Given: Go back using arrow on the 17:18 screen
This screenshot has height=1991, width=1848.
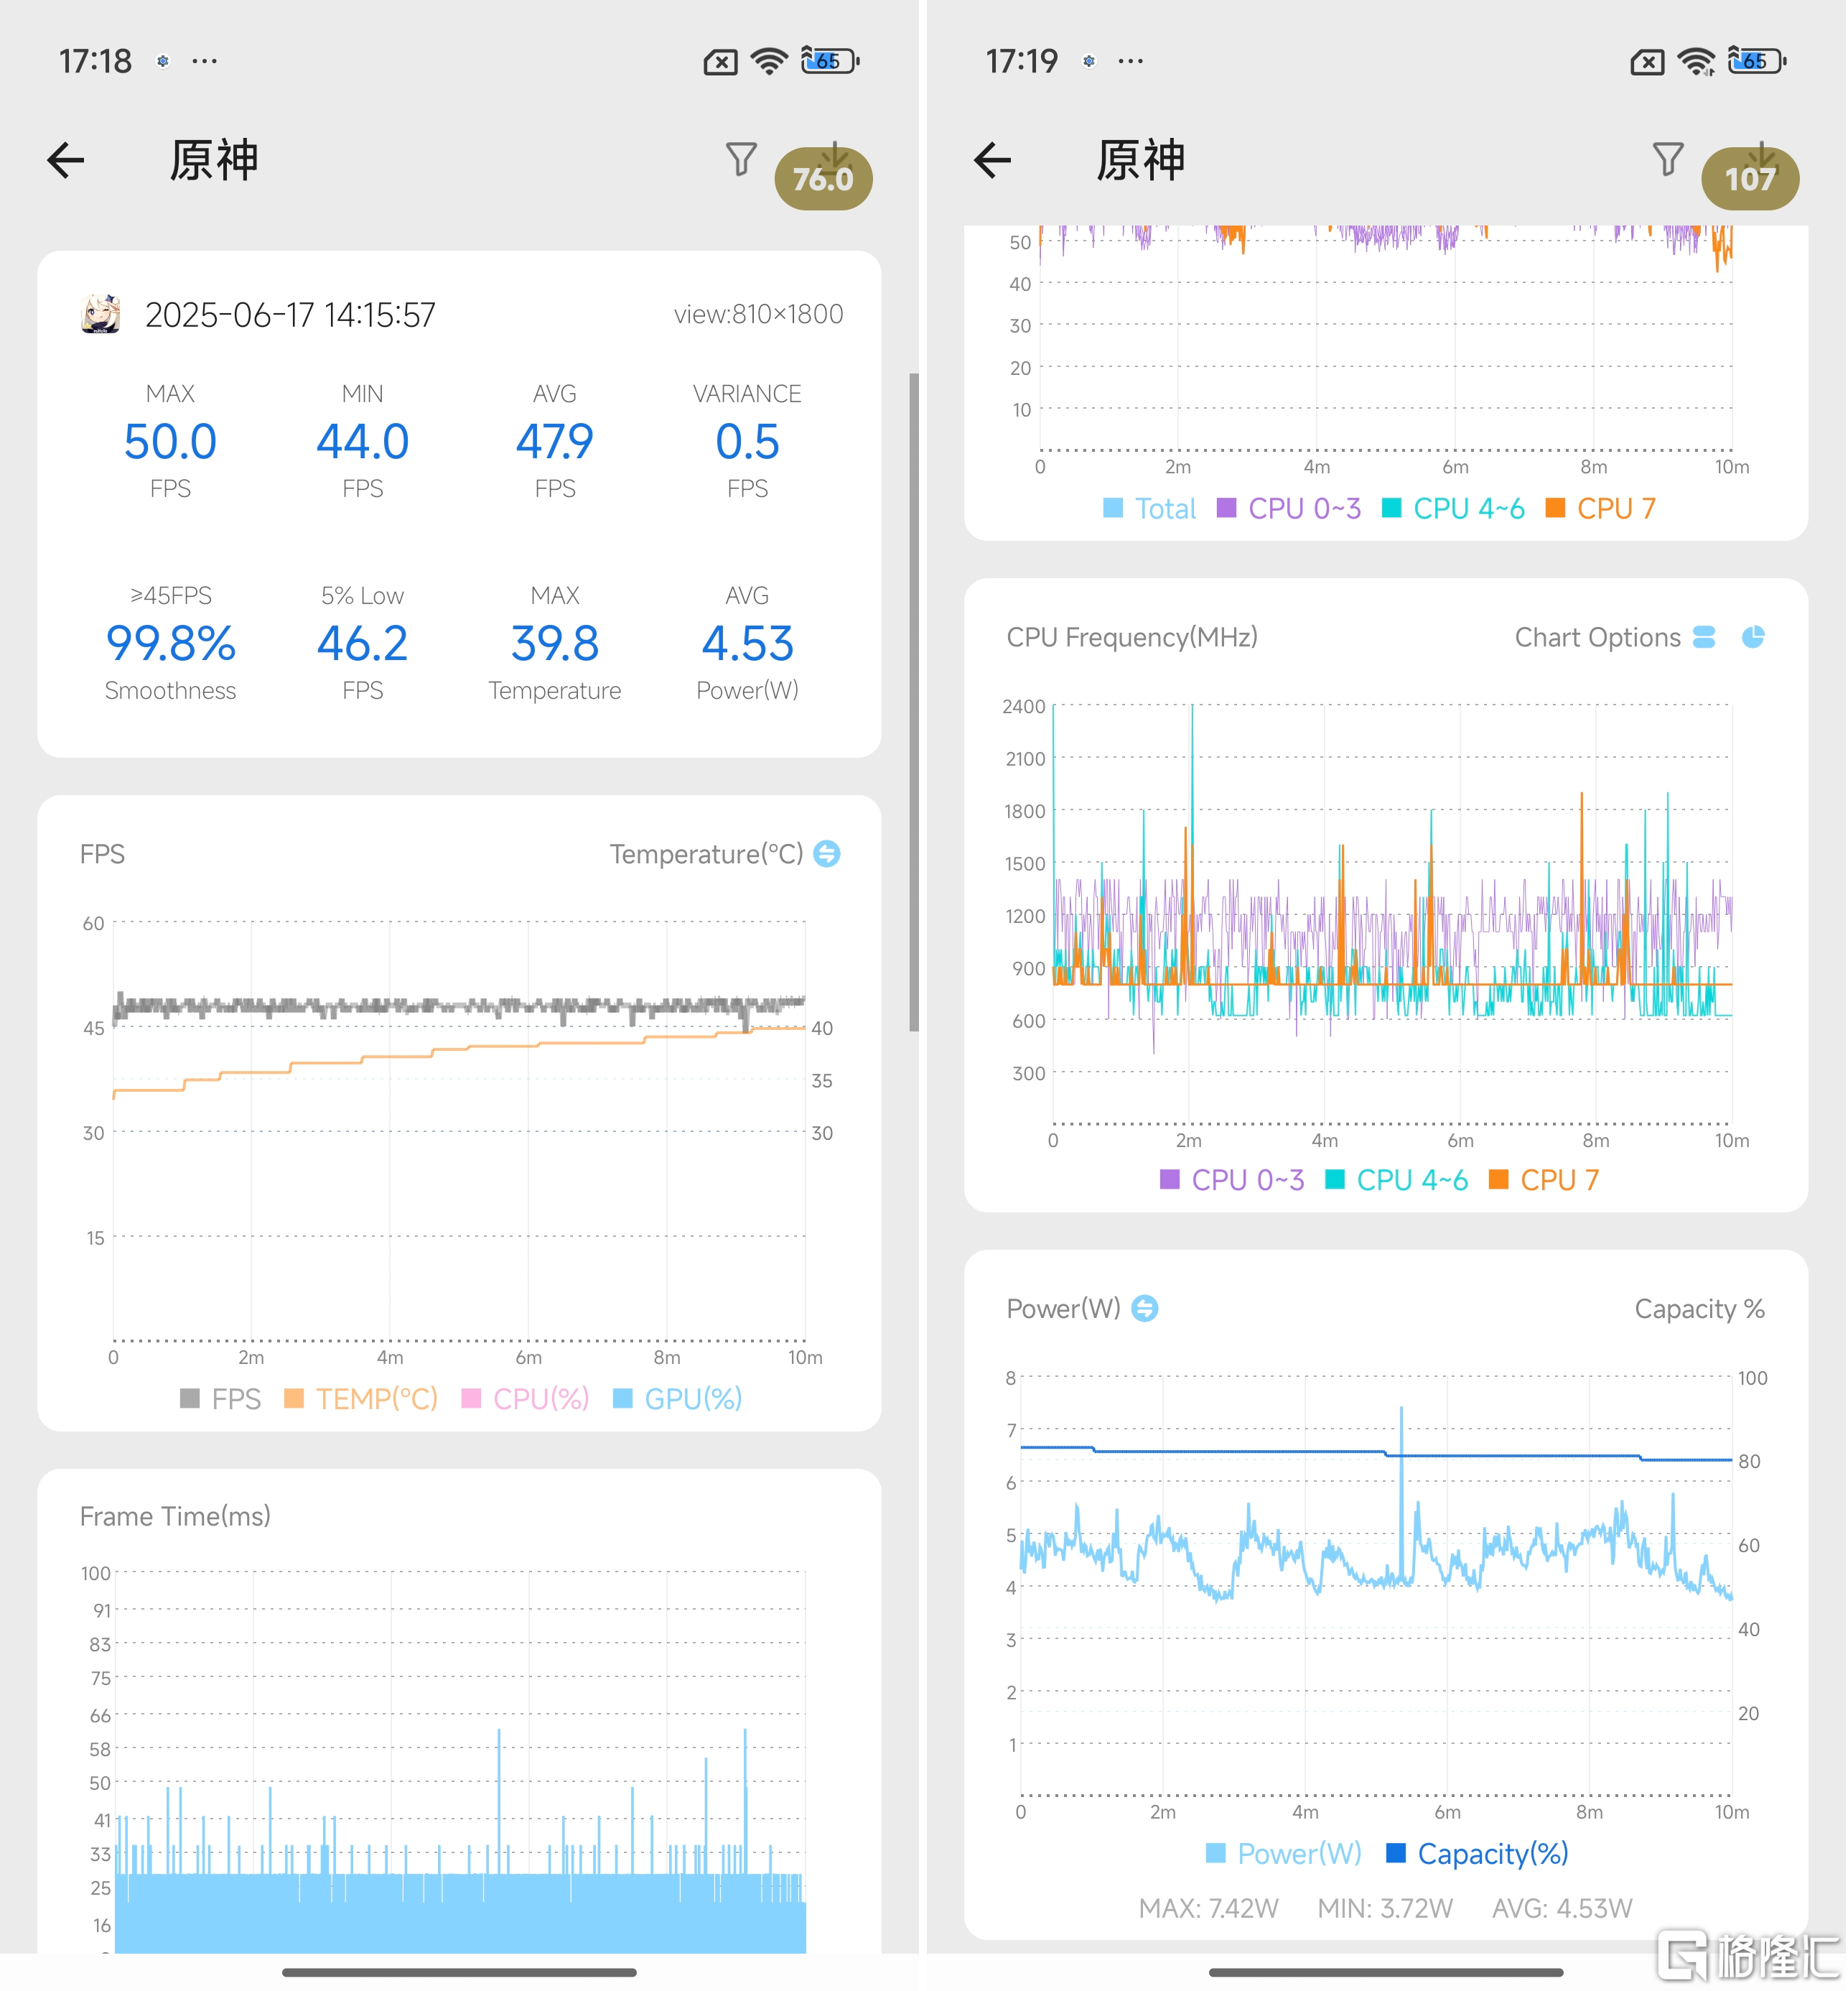Looking at the screenshot, I should coord(66,160).
